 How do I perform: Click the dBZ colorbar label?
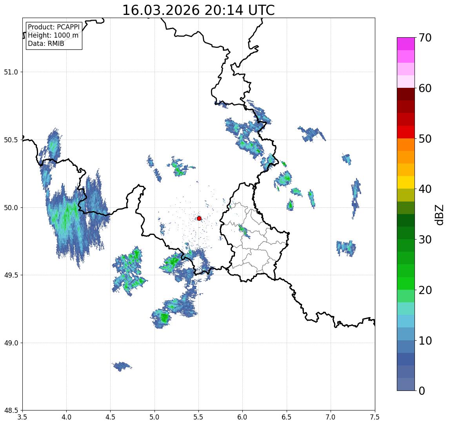439,214
